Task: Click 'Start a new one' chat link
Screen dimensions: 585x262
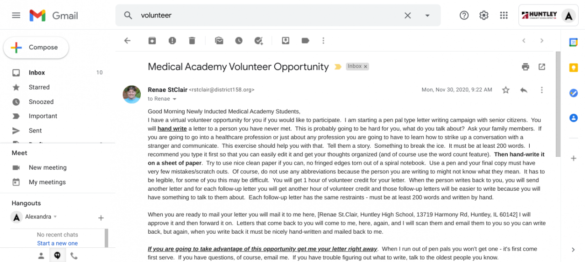Action: coord(58,243)
